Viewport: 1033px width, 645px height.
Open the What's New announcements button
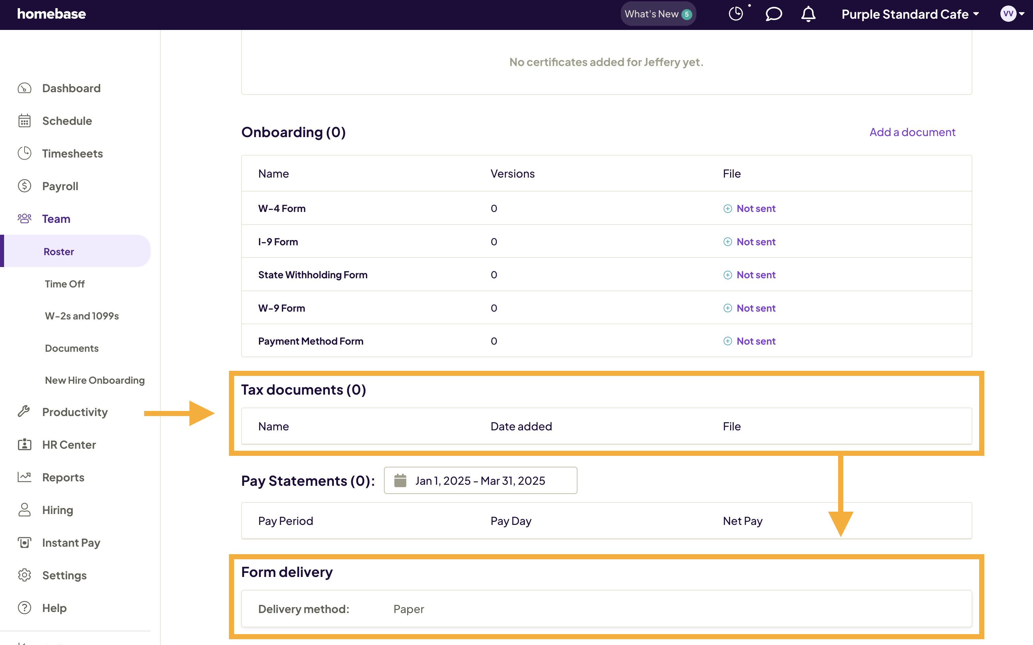658,14
